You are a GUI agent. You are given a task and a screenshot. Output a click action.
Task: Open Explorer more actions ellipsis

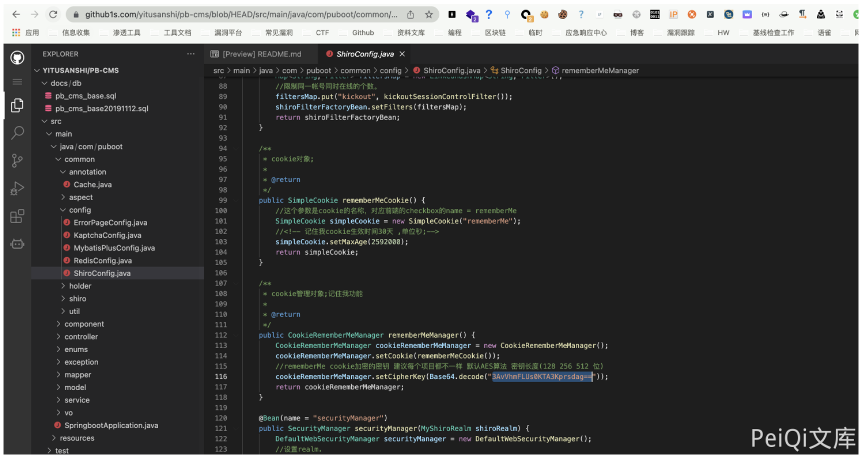pyautogui.click(x=191, y=54)
